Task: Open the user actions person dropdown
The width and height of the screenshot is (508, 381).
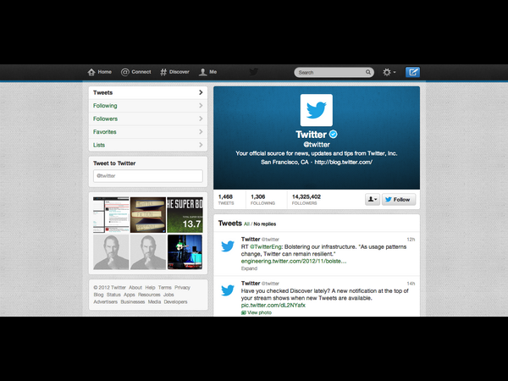Action: [373, 199]
